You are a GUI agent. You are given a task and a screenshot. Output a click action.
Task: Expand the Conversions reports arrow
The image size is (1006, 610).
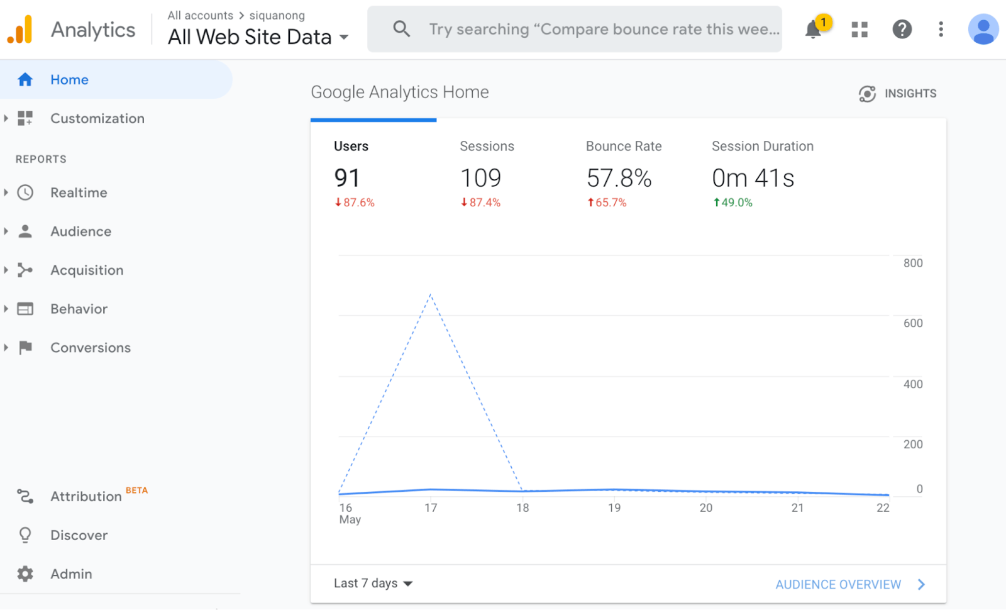(6, 348)
